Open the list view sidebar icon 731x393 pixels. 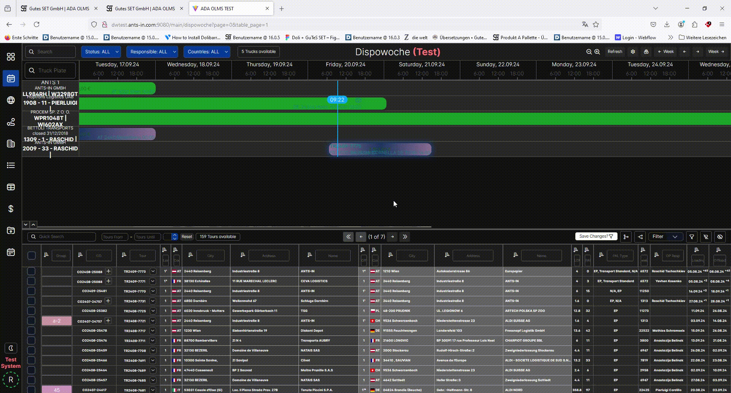coord(11,165)
